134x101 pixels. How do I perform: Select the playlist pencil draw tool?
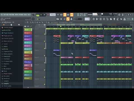click(30, 22)
